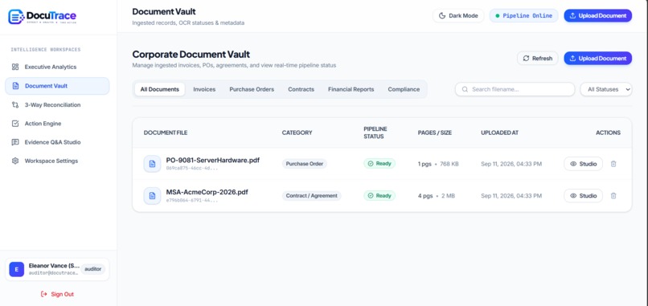Open Studio for MSA-AcmeCorp-2026.pdf
The image size is (648, 306).
coord(583,196)
